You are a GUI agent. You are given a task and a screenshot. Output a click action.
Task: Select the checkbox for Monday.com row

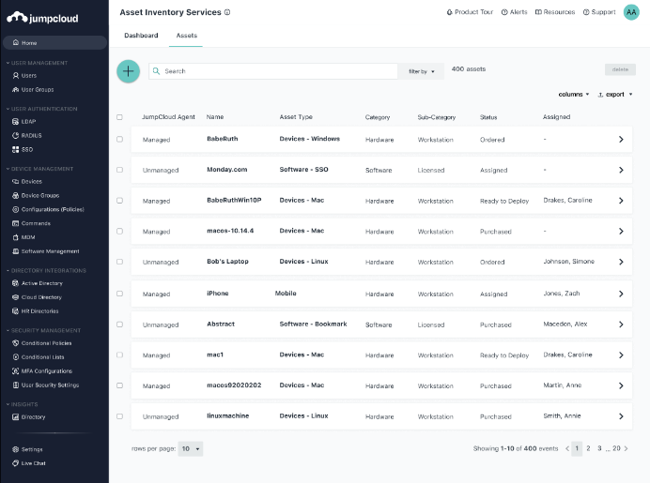point(119,170)
